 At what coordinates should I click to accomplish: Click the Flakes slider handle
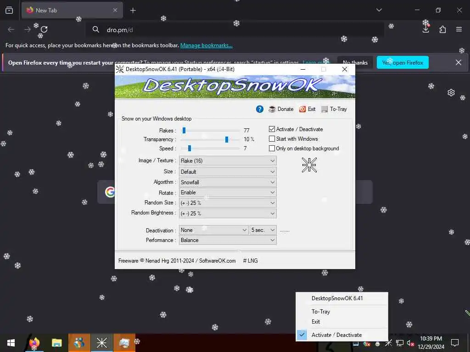(x=184, y=130)
